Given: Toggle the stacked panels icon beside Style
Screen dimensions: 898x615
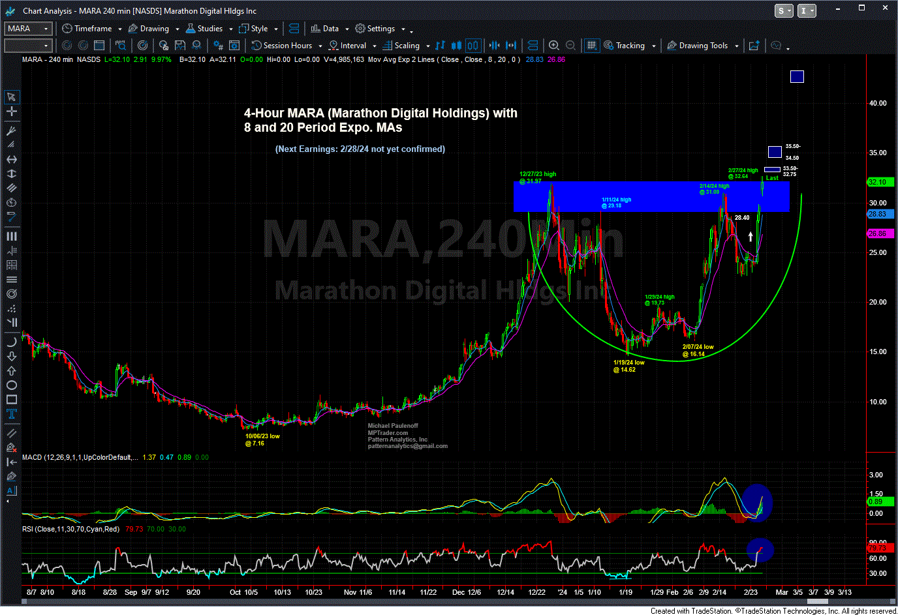Looking at the screenshot, I should click(x=294, y=29).
